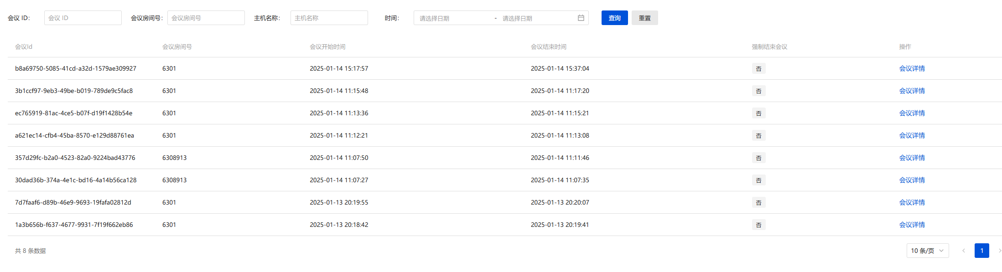The width and height of the screenshot is (1002, 272).
Task: Focus the 主机名称 input field
Action: tap(329, 18)
